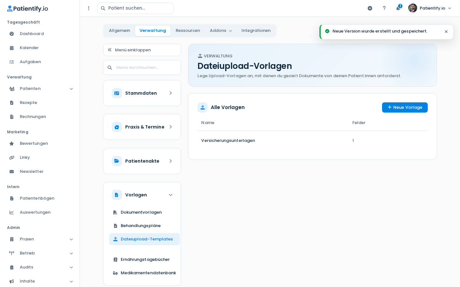The width and height of the screenshot is (460, 287).
Task: Dismiss the 'Neue Version' success notification
Action: [x=446, y=32]
